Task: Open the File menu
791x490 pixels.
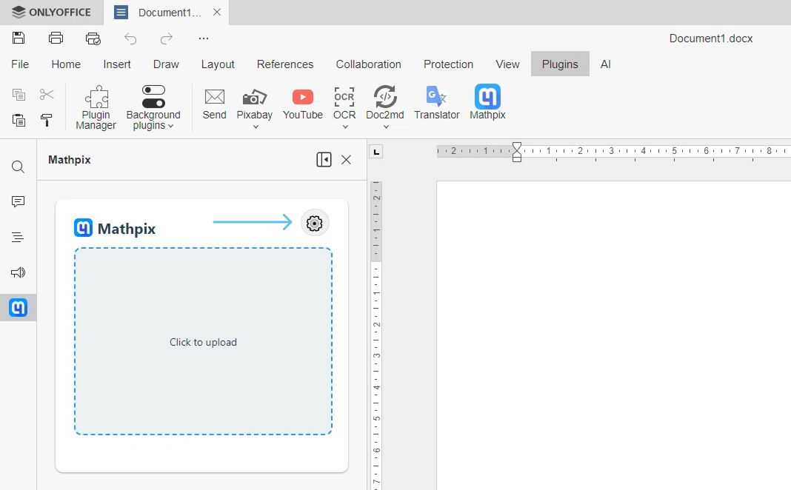Action: tap(20, 64)
